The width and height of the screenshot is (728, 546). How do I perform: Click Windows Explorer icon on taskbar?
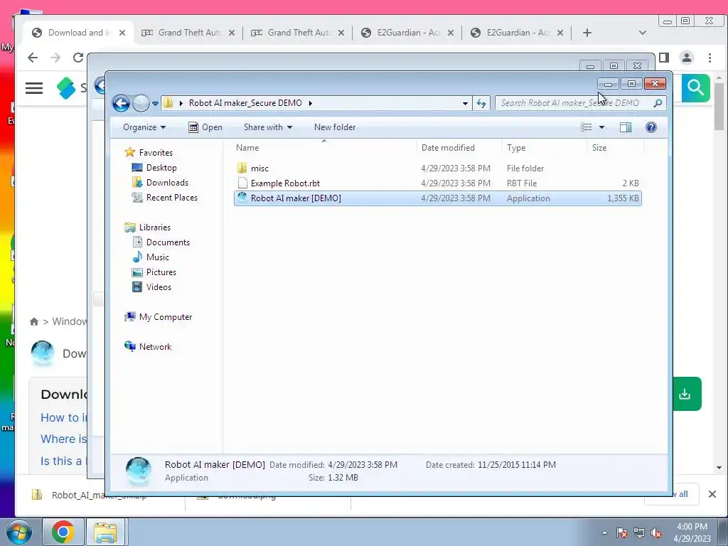105,532
